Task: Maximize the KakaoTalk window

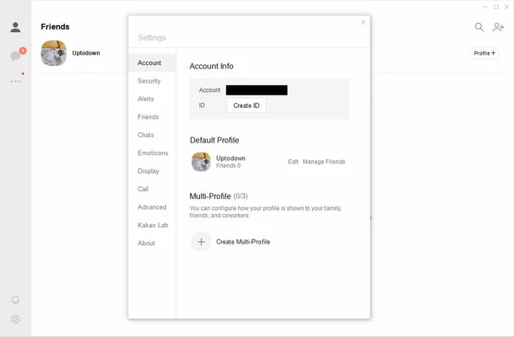Action: [496, 7]
